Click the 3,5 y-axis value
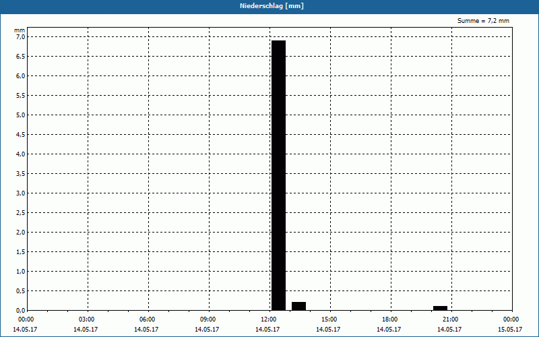Image resolution: width=539 pixels, height=337 pixels. click(x=20, y=174)
